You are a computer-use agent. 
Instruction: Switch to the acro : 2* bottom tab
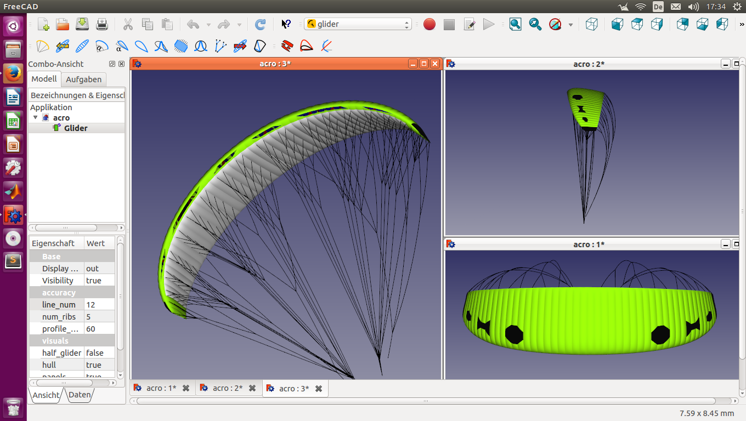(x=228, y=388)
